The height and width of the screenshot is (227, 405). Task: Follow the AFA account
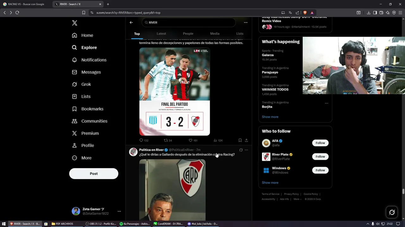tap(320, 143)
